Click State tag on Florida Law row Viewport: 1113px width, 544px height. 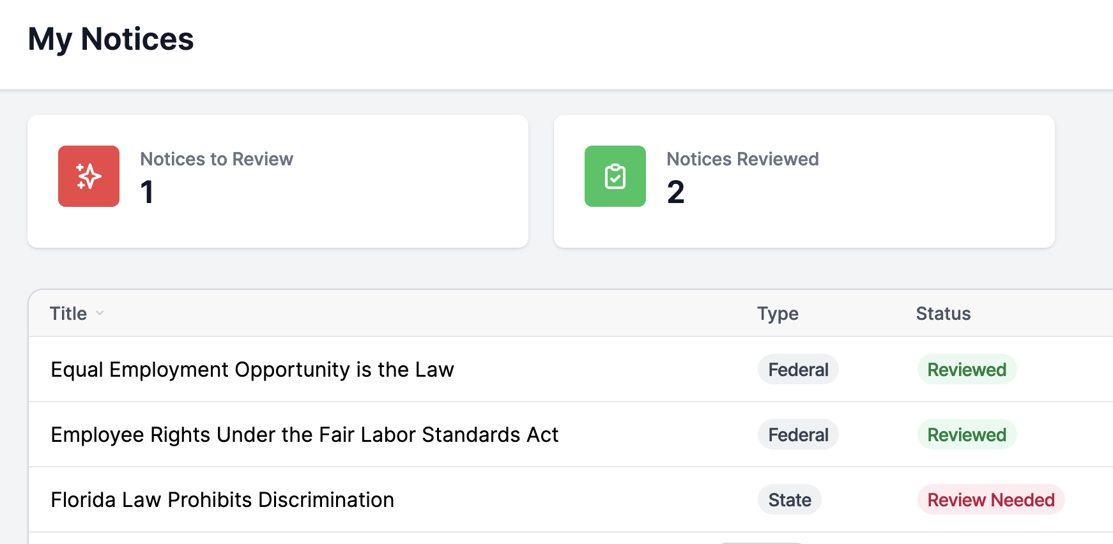tap(790, 500)
